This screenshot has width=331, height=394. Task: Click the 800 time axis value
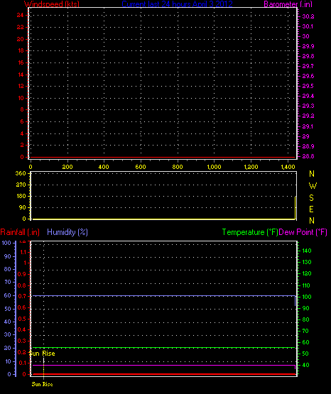[x=178, y=167]
